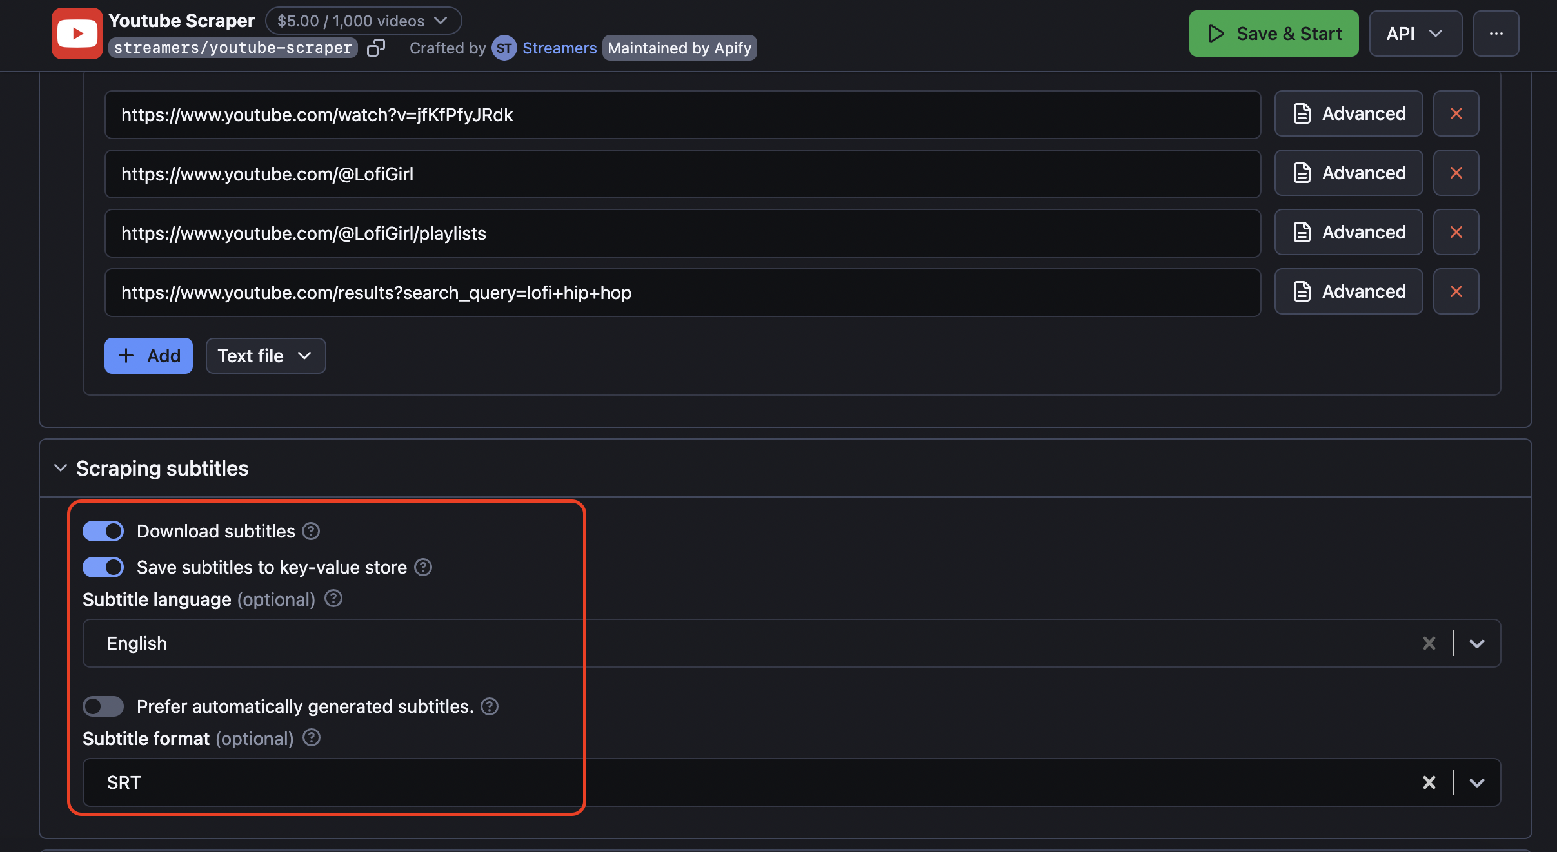Image resolution: width=1557 pixels, height=852 pixels.
Task: Open the API menu
Action: [1415, 33]
